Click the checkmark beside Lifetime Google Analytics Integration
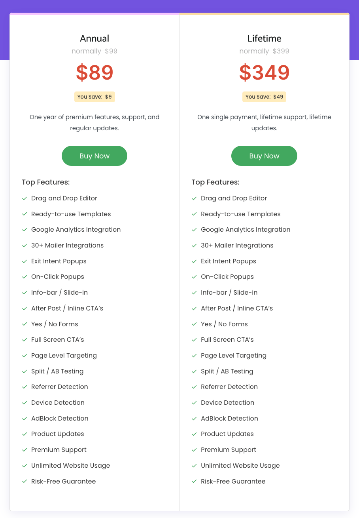Screen dimensions: 359x518 tap(194, 230)
